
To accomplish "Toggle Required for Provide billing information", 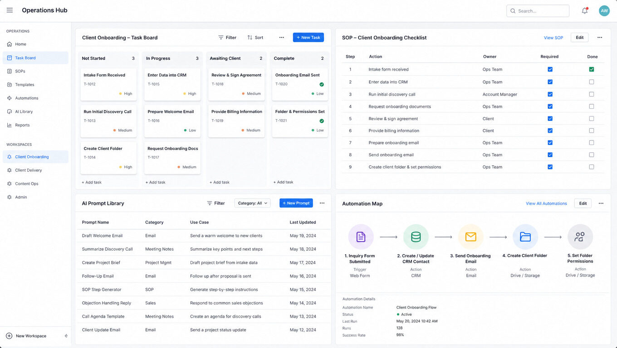I will [550, 130].
